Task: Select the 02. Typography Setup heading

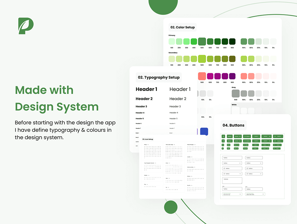Action: (x=159, y=77)
